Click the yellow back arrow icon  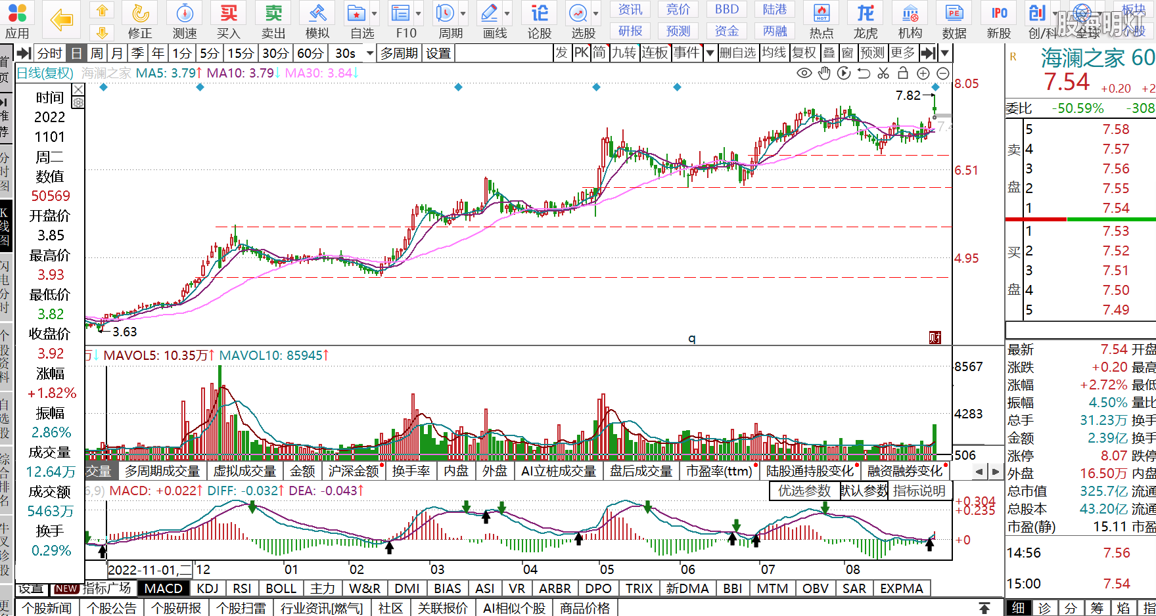tap(62, 20)
